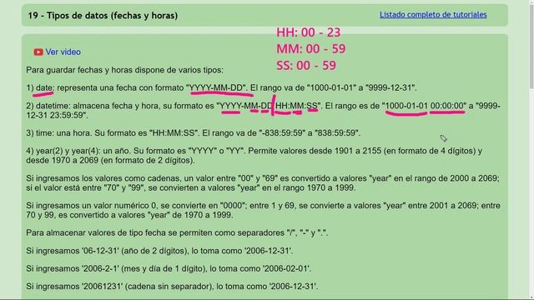Click the value "9999-12-31" in the date range
The height and width of the screenshot is (300, 534).
click(x=390, y=87)
